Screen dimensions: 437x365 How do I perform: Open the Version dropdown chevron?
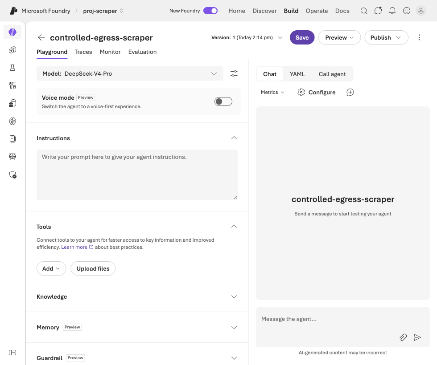280,37
